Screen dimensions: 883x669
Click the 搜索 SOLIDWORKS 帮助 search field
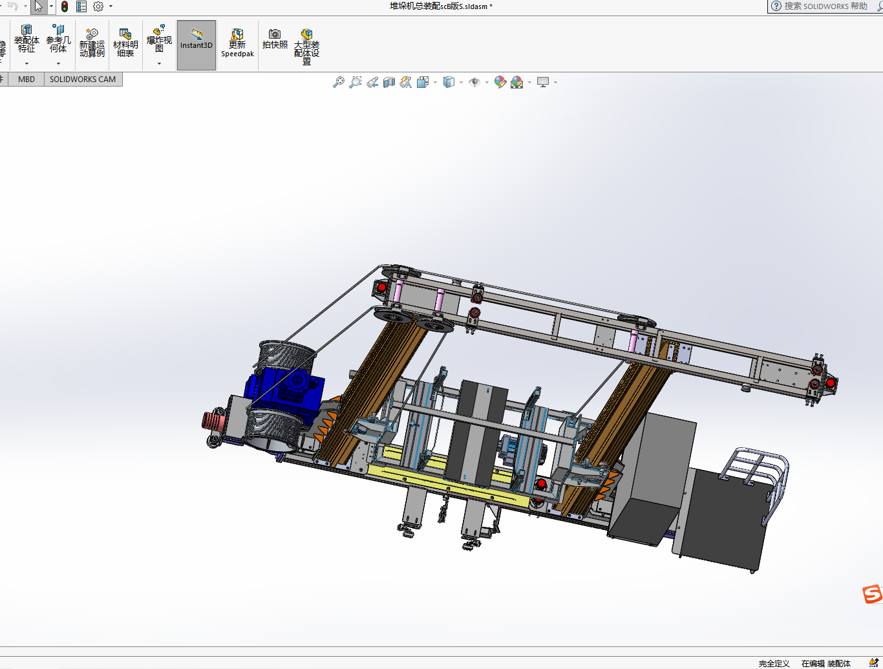[826, 6]
